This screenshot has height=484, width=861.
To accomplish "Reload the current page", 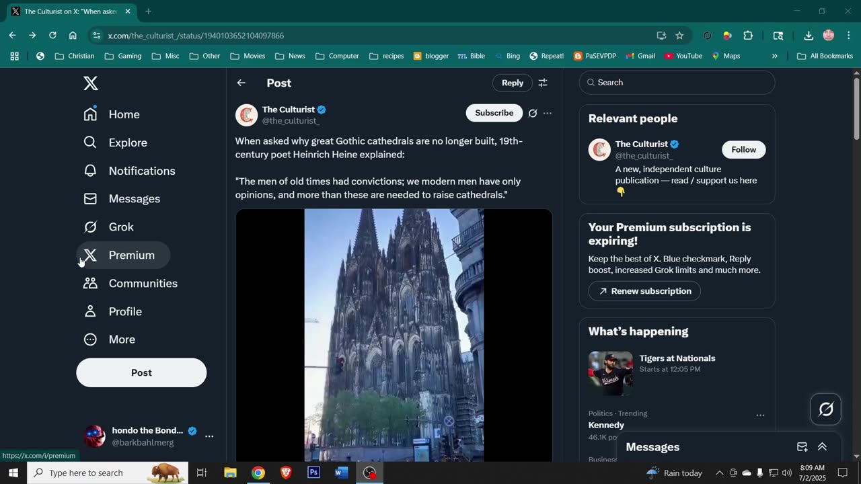I will (x=52, y=36).
